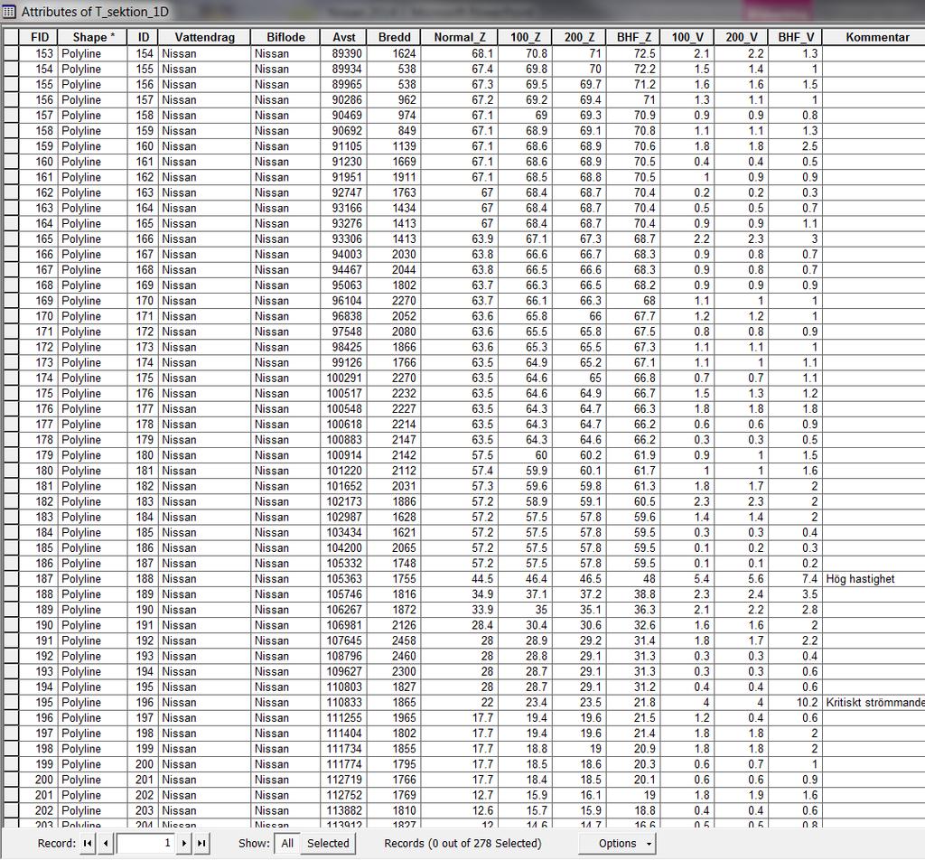The height and width of the screenshot is (860, 925).
Task: Click BHF_V cell value 10.2
Action: pos(796,703)
